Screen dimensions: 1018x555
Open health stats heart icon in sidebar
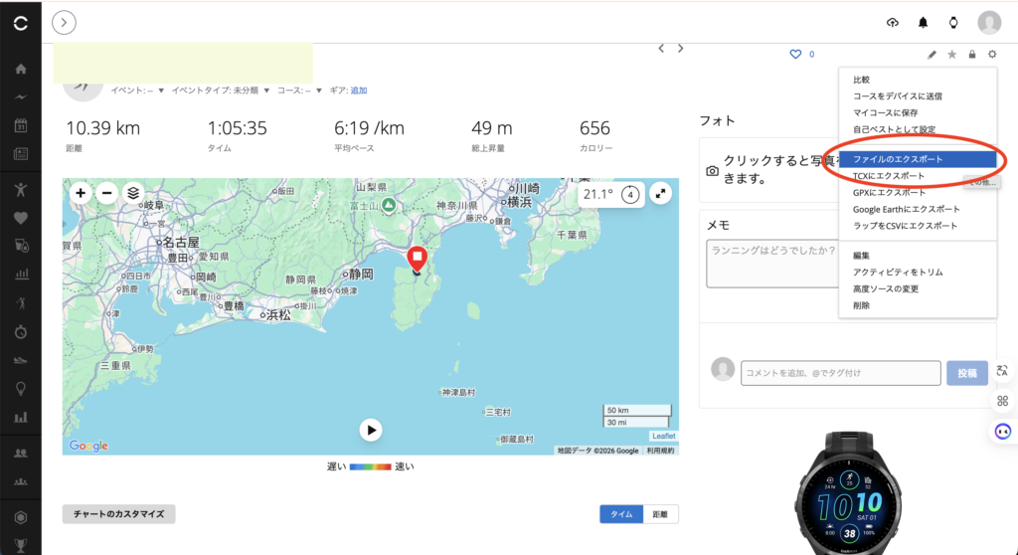(x=21, y=218)
